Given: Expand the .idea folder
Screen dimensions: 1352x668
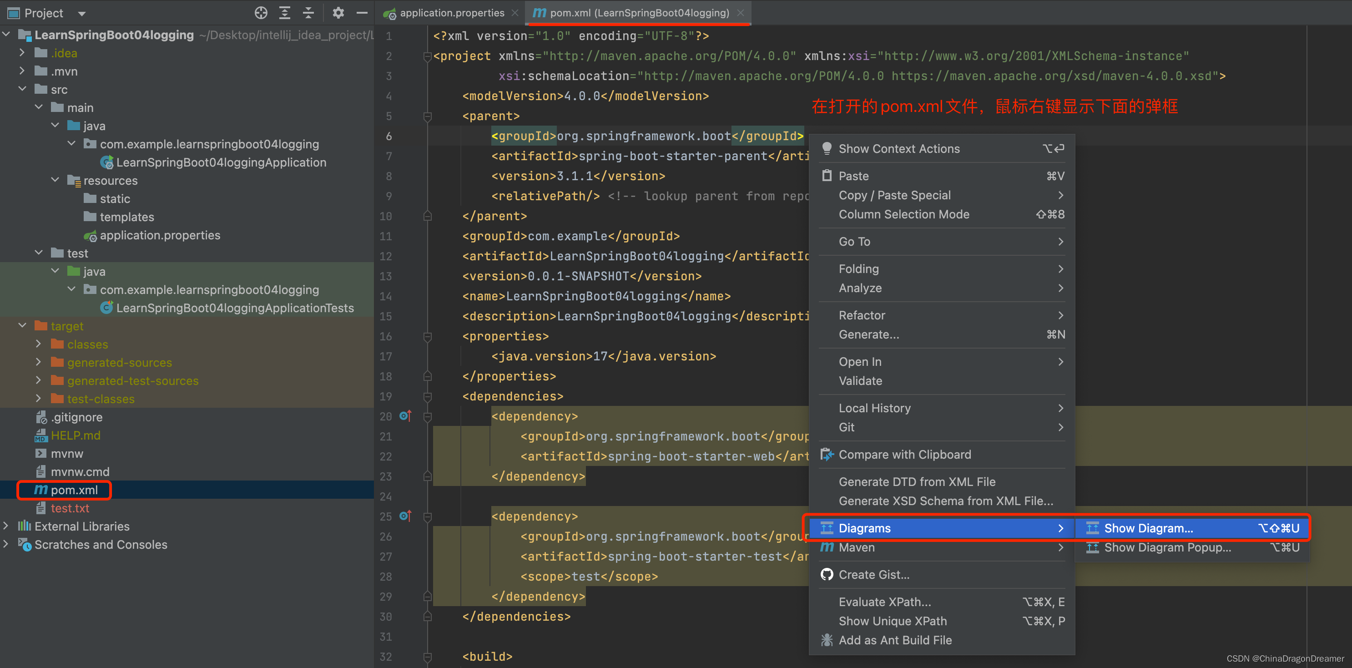Looking at the screenshot, I should click(22, 52).
